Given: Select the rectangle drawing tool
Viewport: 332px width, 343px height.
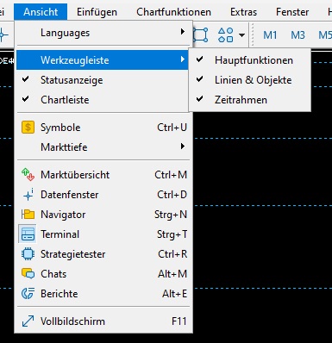Looking at the screenshot, I should [x=200, y=35].
